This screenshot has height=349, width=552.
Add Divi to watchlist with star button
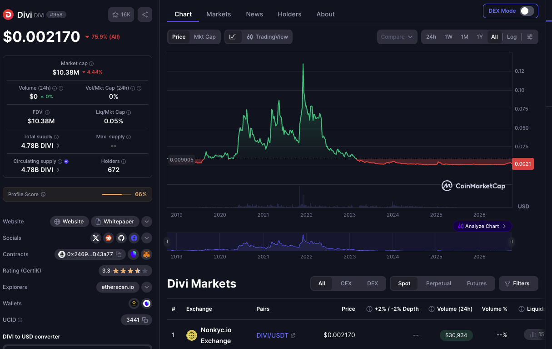[x=121, y=15]
